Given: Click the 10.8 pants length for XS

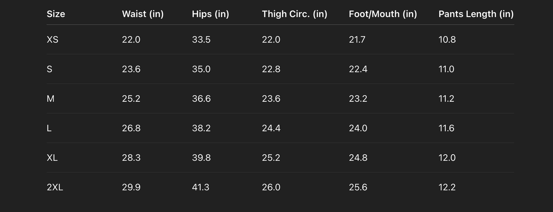Looking at the screenshot, I should [x=447, y=40].
